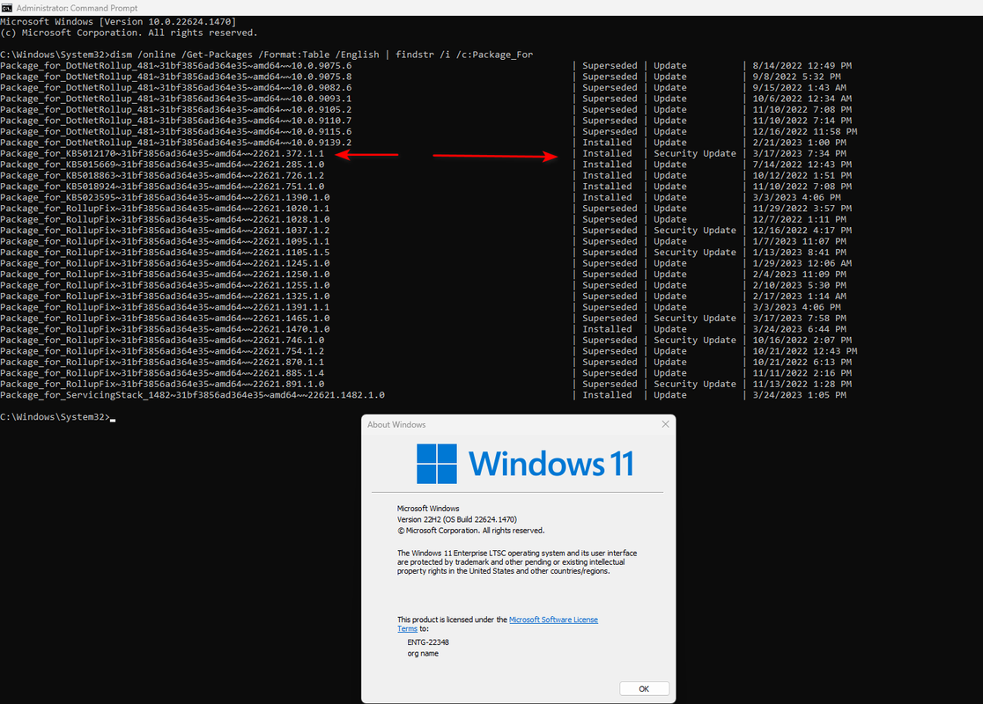The height and width of the screenshot is (704, 983).
Task: Select RollupFix 22621.1470.1.0 package name
Action: pos(165,329)
